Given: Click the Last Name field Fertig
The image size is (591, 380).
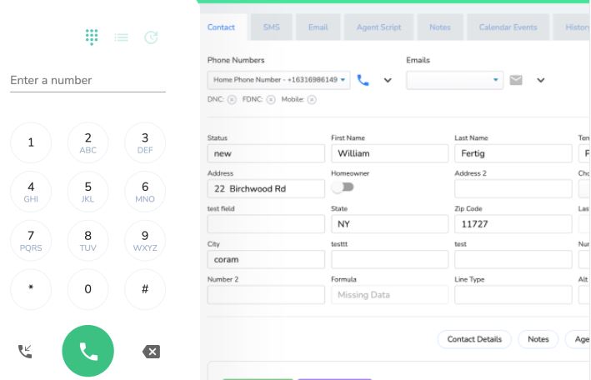Looking at the screenshot, I should [x=513, y=153].
